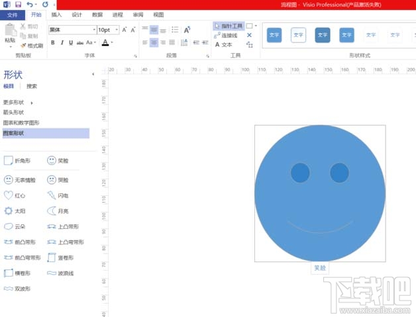Click the increase font size icon
Image resolution: width=416 pixels, height=317 pixels.
[125, 30]
